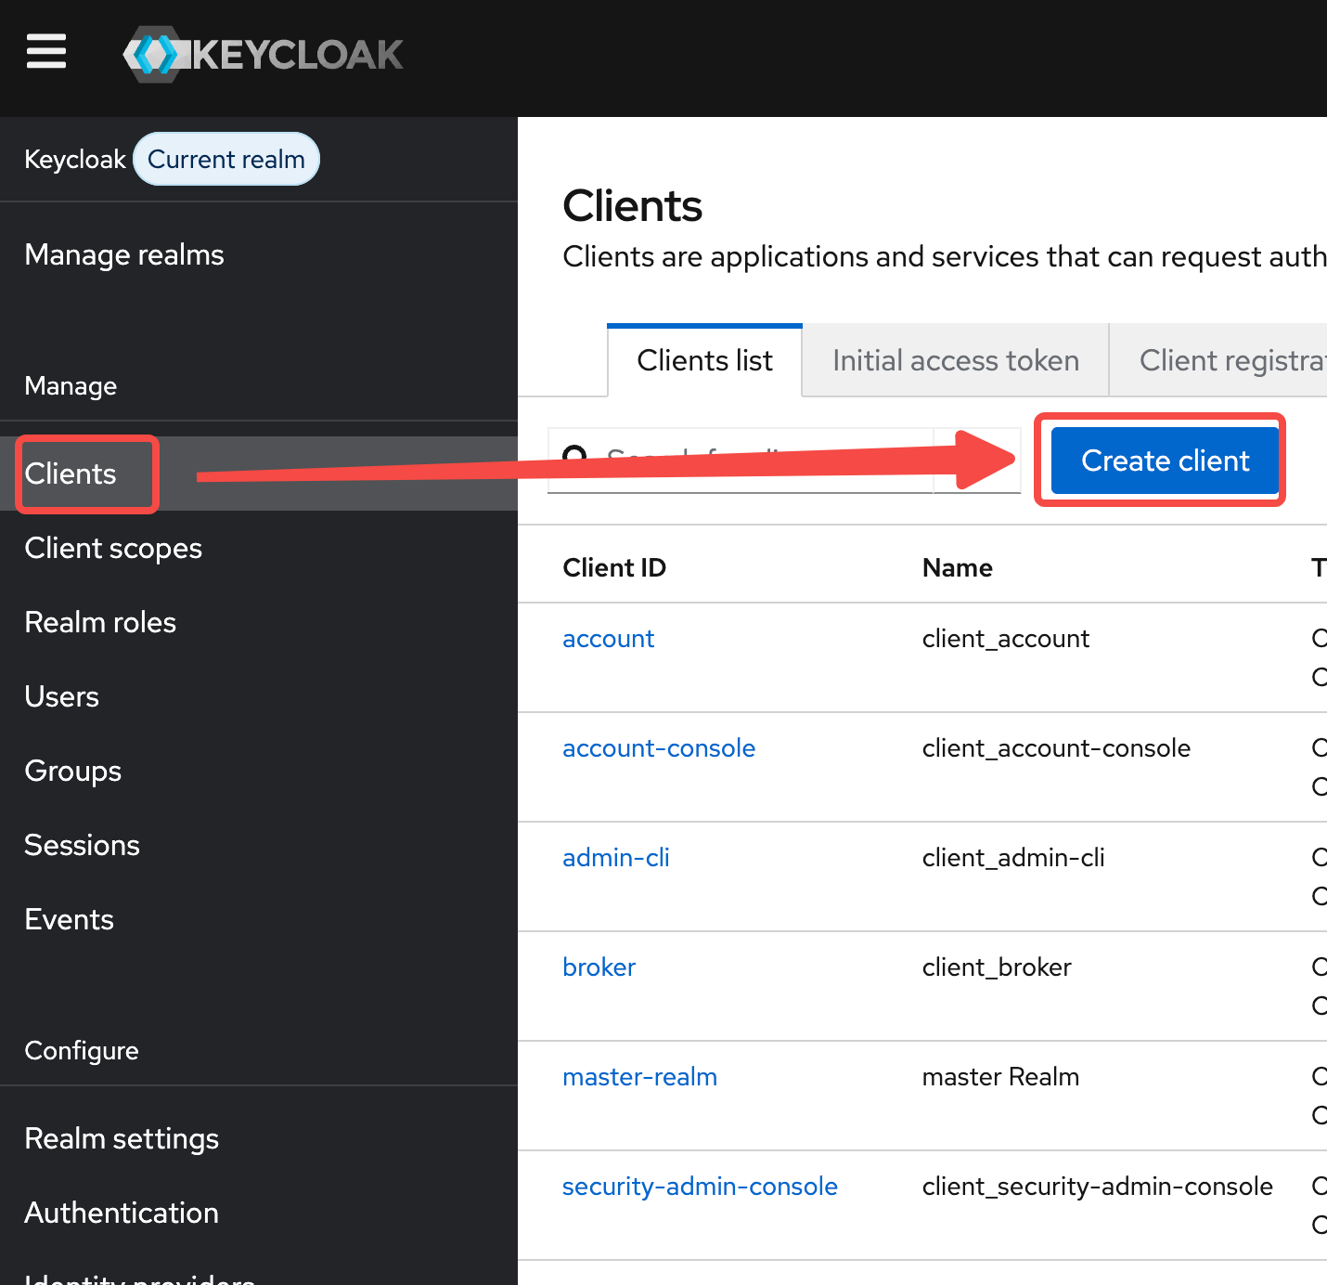Open Groups in sidebar
The width and height of the screenshot is (1327, 1285).
tap(73, 771)
